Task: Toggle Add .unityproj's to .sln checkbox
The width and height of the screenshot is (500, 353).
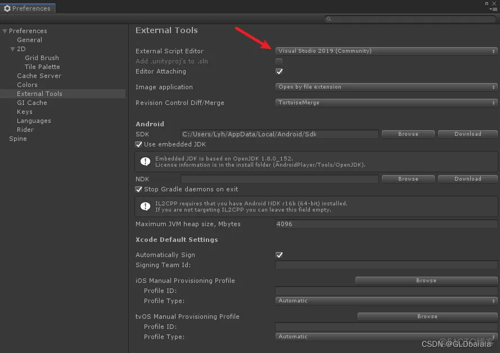Action: [279, 61]
